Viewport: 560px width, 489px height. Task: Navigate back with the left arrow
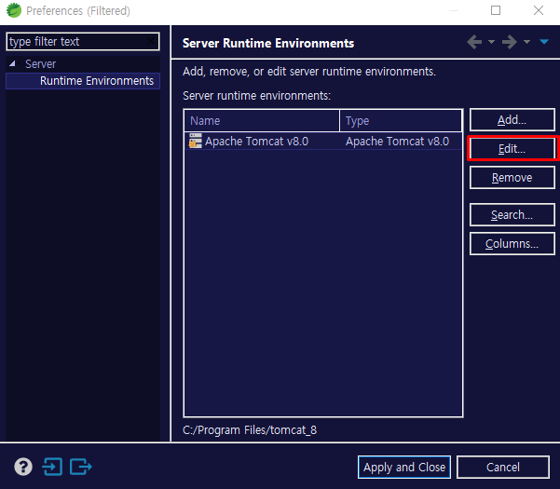click(x=474, y=42)
